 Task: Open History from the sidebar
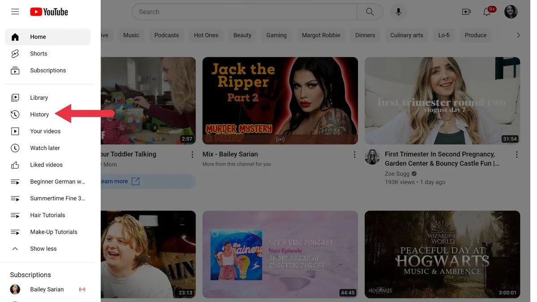pyautogui.click(x=39, y=114)
